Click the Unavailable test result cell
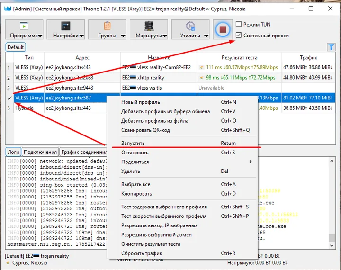 click(240, 88)
